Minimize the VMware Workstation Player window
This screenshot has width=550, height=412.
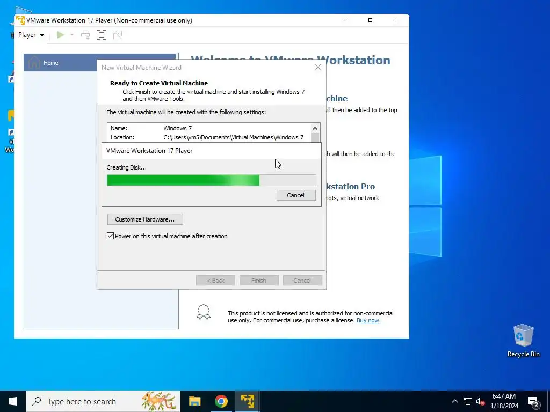coord(345,20)
